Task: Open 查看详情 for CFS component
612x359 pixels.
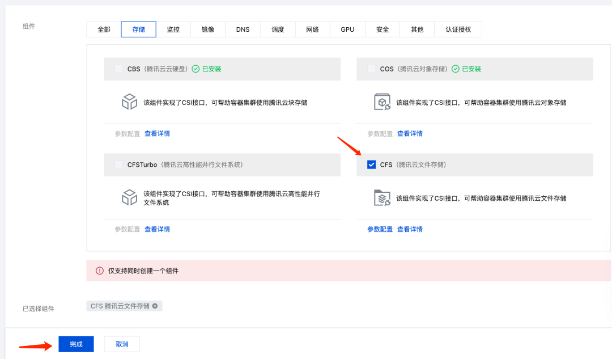Action: point(410,229)
